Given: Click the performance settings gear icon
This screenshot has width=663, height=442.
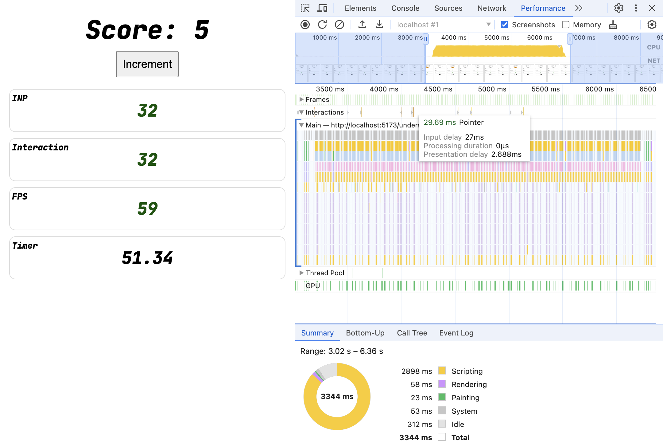Looking at the screenshot, I should point(652,24).
